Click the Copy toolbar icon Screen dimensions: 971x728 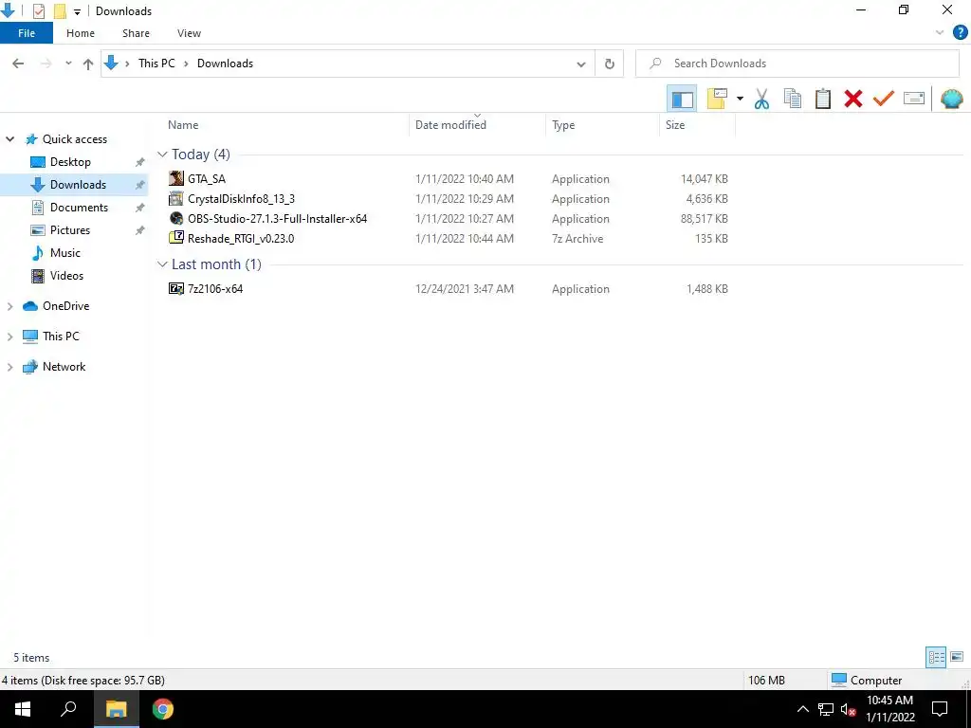pyautogui.click(x=792, y=99)
